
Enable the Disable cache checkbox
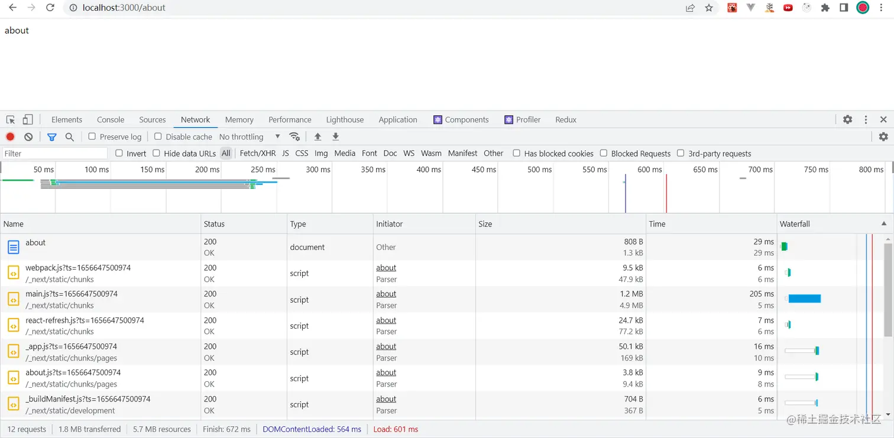(x=158, y=137)
